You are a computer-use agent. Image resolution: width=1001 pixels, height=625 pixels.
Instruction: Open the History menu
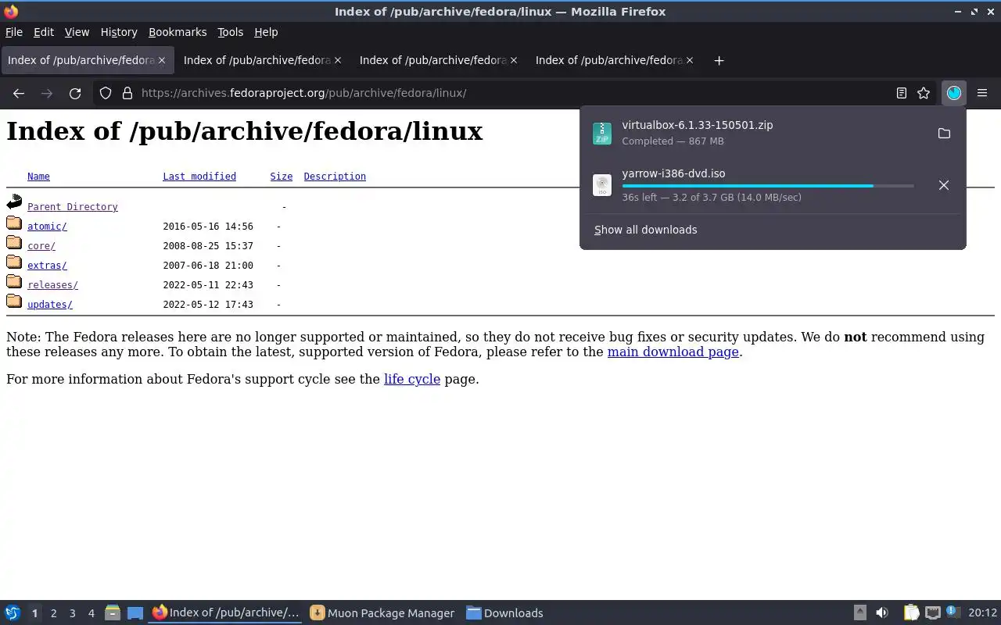pos(119,32)
